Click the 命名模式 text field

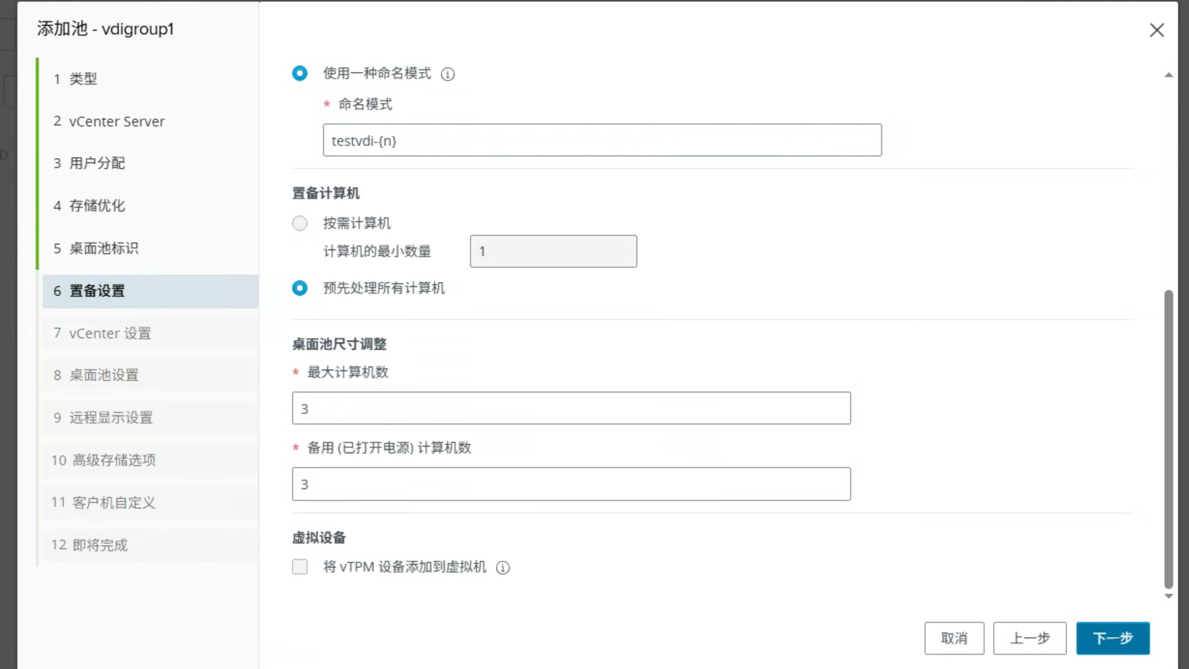[x=602, y=140]
